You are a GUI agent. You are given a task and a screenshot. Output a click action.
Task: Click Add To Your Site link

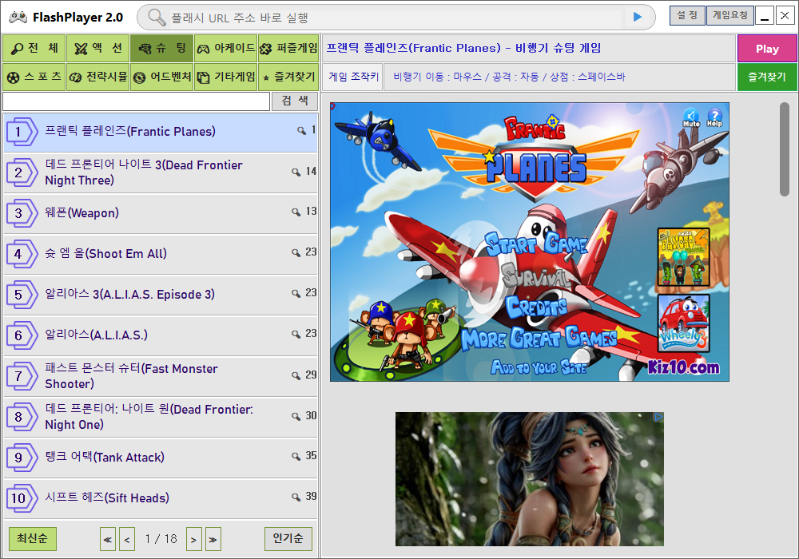click(x=539, y=367)
